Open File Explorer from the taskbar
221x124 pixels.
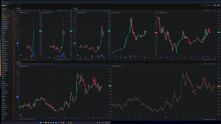pos(46,123)
